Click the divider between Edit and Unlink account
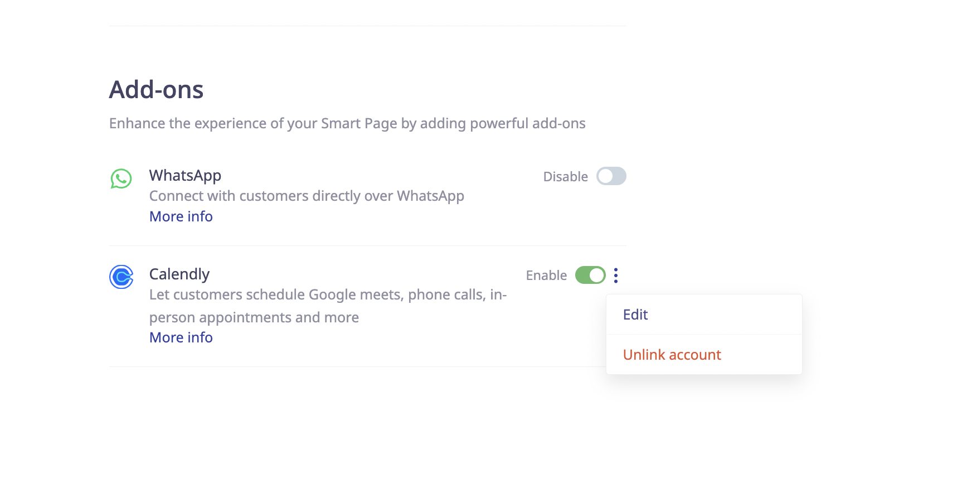962x493 pixels. (704, 334)
